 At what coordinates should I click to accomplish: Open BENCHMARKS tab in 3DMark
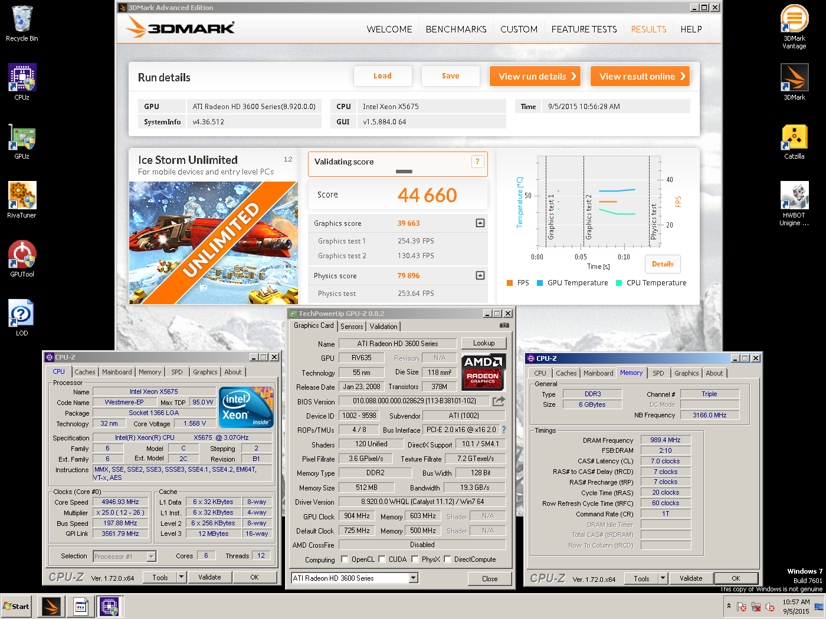pos(456,29)
